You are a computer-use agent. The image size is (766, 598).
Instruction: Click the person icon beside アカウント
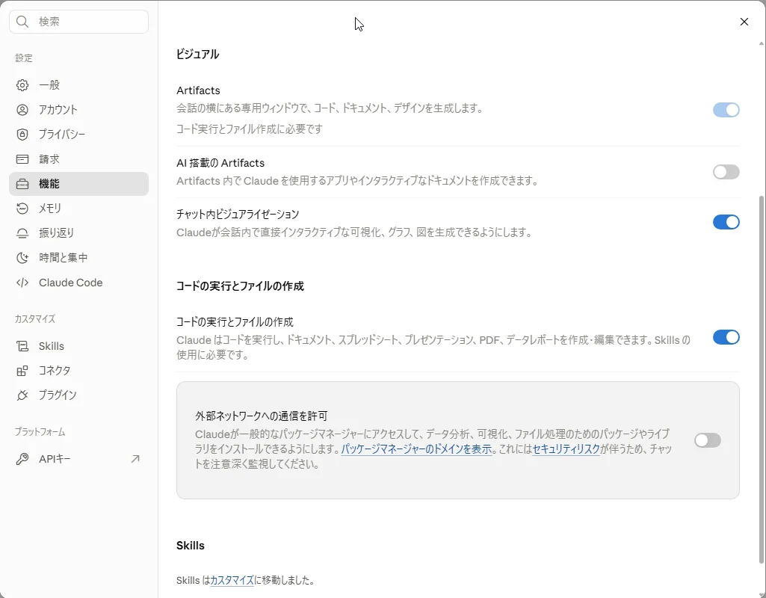pyautogui.click(x=22, y=109)
